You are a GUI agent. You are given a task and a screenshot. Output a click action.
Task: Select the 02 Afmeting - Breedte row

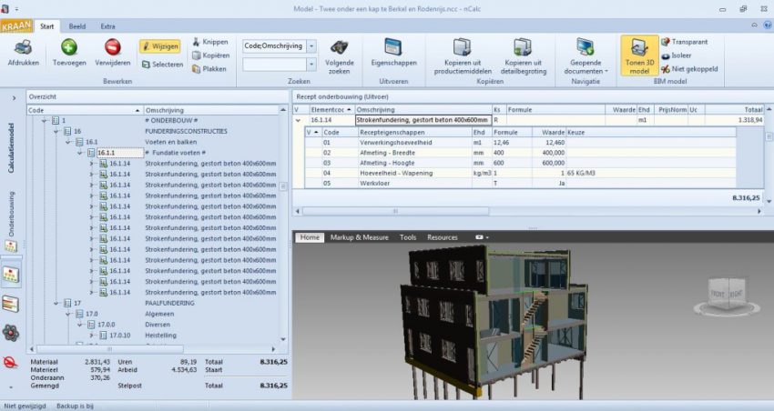pyautogui.click(x=520, y=153)
